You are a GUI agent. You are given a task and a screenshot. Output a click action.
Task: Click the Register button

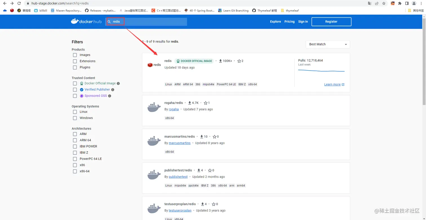coord(331,22)
